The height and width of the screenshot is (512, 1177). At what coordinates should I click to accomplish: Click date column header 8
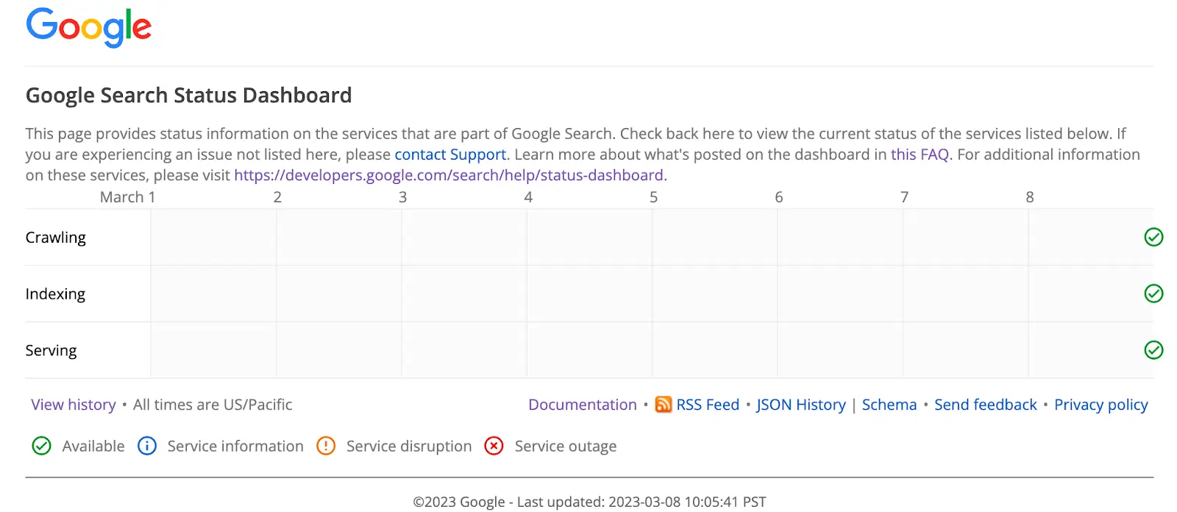click(1030, 197)
